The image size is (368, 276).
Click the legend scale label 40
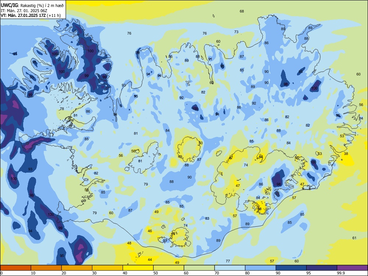(x=125, y=273)
